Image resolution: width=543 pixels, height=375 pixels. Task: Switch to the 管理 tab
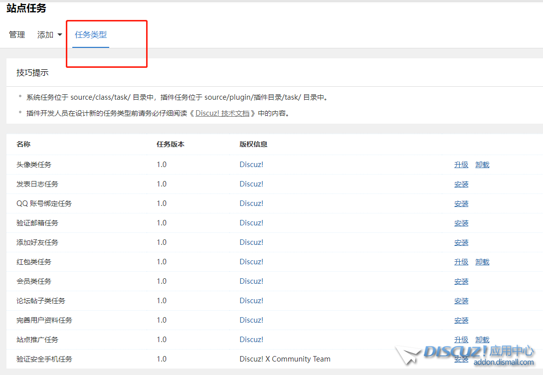click(x=17, y=34)
